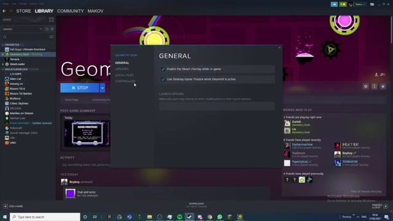This screenshot has height=221, width=393.
Task: Click Home in the library sidebar
Action: click(x=7, y=20)
